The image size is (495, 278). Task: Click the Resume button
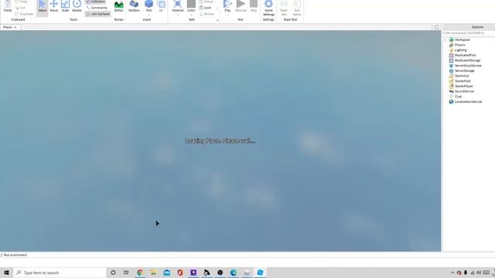tap(241, 6)
